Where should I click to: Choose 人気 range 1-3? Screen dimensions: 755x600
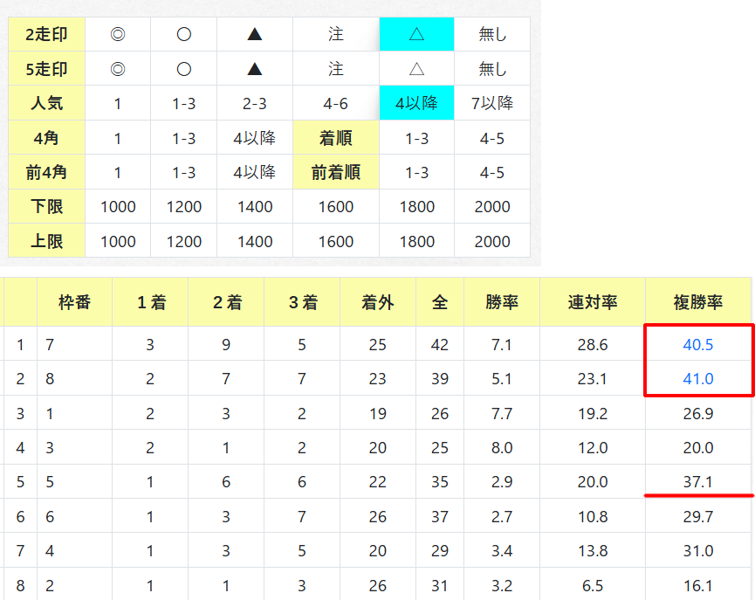(x=184, y=103)
